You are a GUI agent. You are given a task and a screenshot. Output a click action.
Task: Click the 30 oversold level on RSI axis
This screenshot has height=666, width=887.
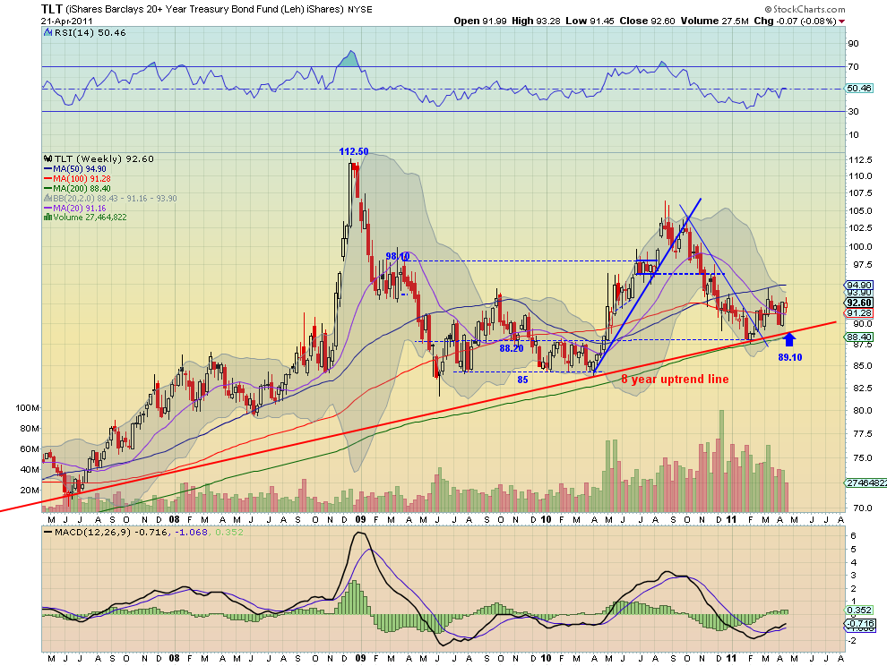click(x=853, y=111)
